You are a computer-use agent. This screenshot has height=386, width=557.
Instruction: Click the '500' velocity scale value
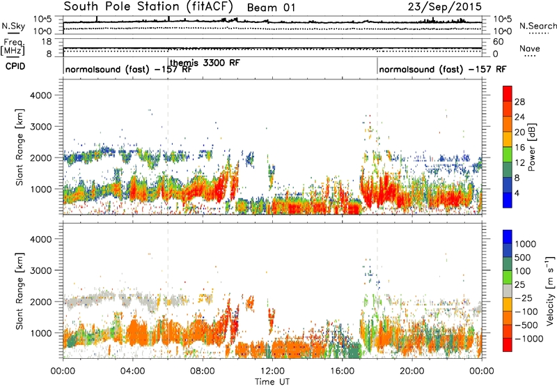tap(524, 258)
